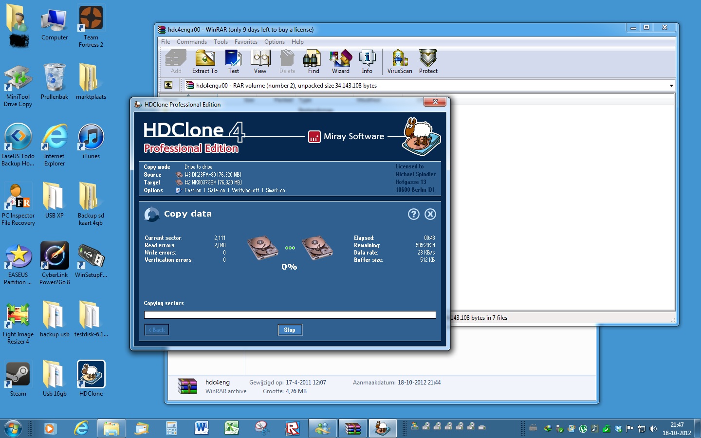Select the EaseUS Todo Backup desktop icon
Viewport: 701px width, 438px height.
pyautogui.click(x=18, y=145)
